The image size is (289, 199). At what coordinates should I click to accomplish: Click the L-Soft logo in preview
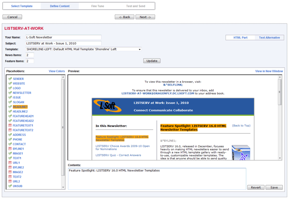tap(108, 106)
